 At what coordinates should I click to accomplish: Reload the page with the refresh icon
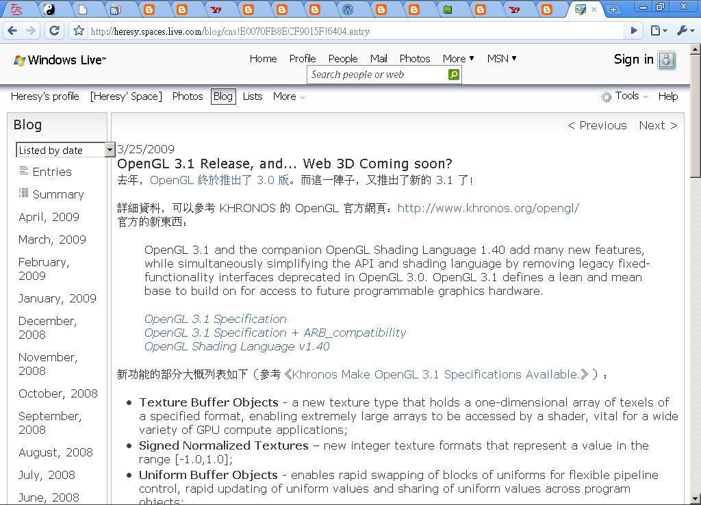tap(55, 30)
